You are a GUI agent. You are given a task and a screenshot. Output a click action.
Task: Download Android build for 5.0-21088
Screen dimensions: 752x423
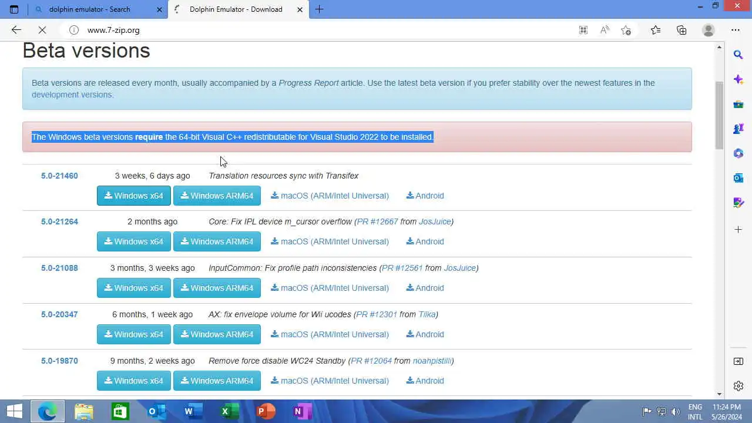[425, 288]
